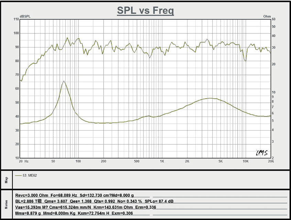Viewport: 291px width, 220px height.
Task: Click the "SPL vs Freq" chart title
Action: point(145,10)
